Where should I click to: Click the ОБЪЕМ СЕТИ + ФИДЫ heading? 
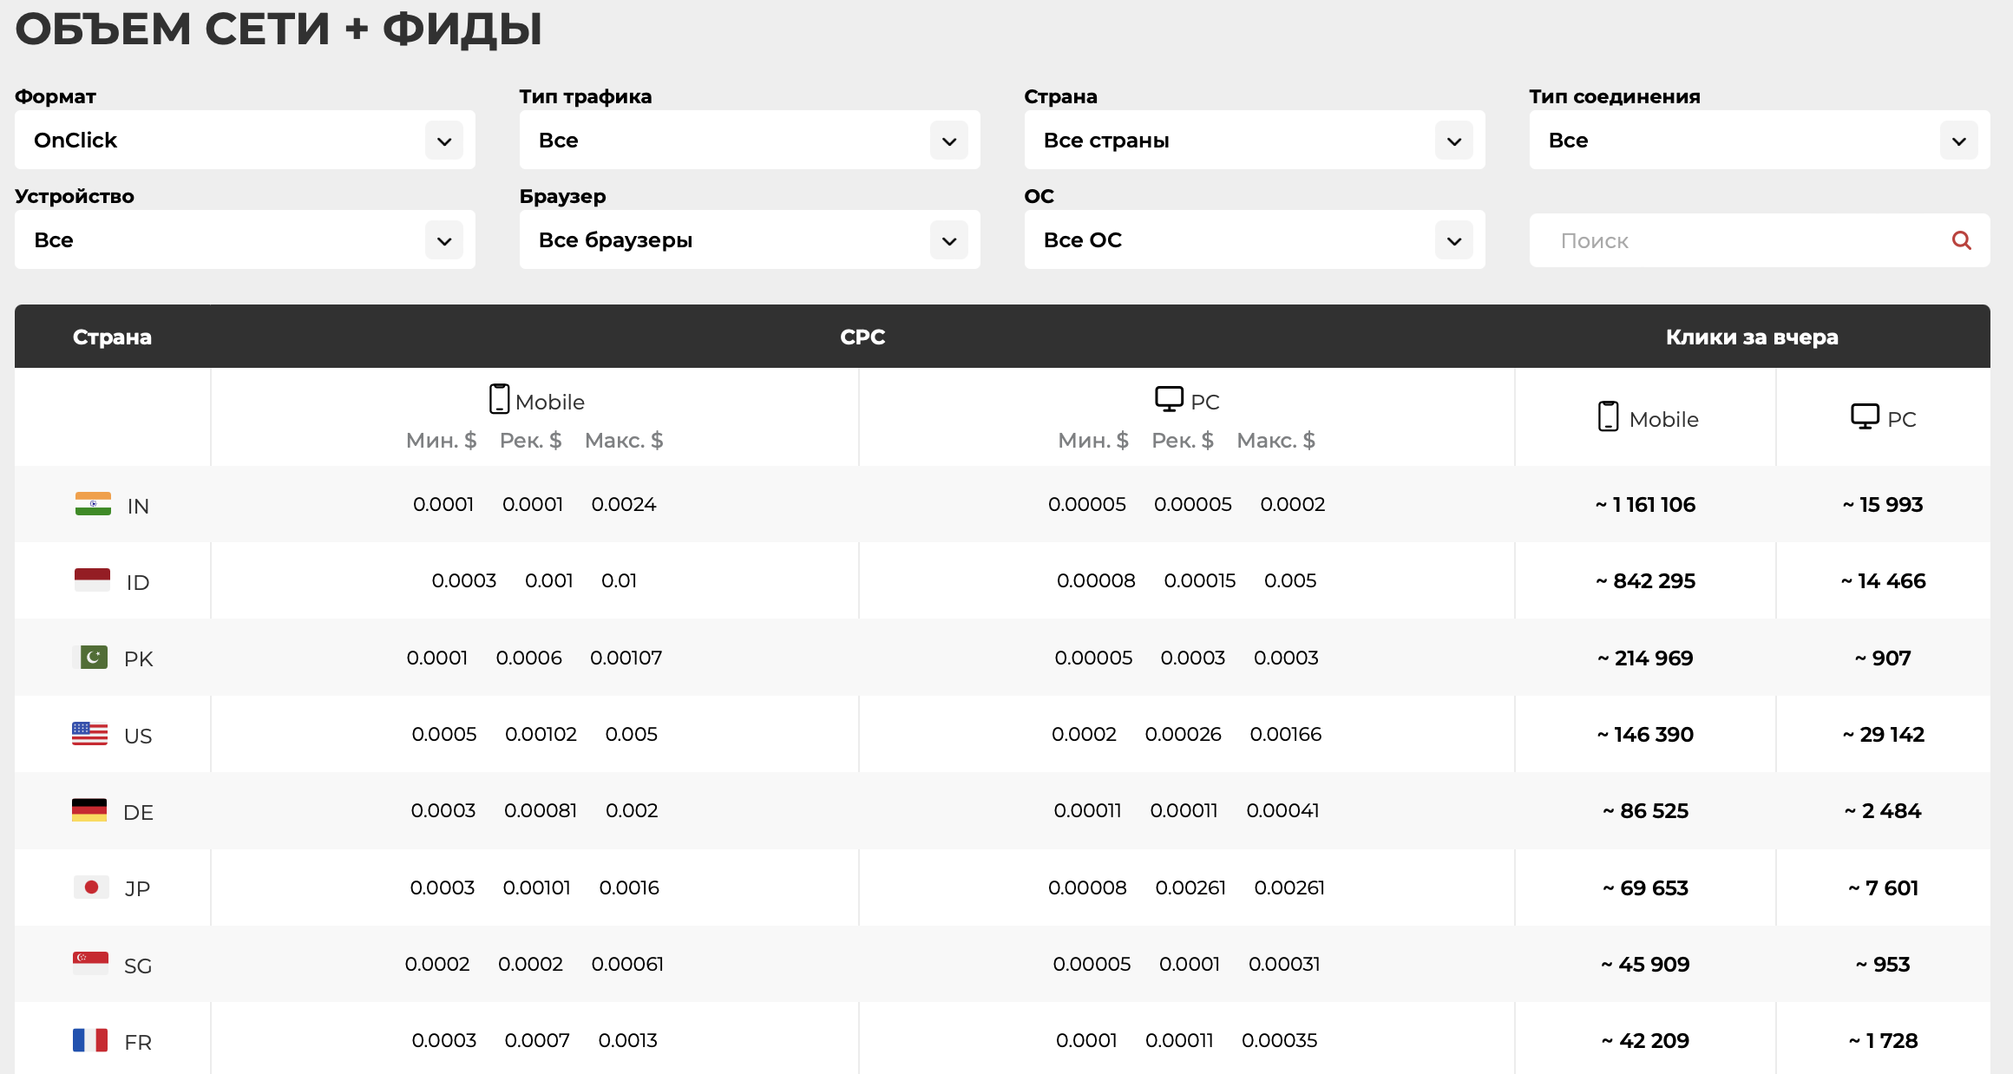click(x=279, y=29)
